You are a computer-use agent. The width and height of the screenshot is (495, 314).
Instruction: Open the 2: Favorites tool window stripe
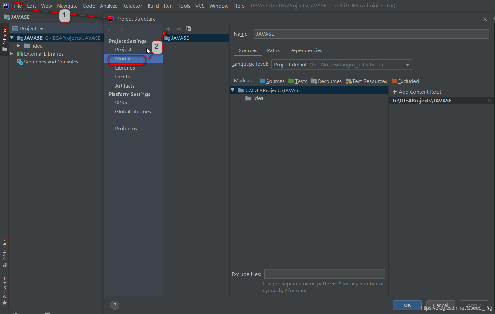click(5, 291)
